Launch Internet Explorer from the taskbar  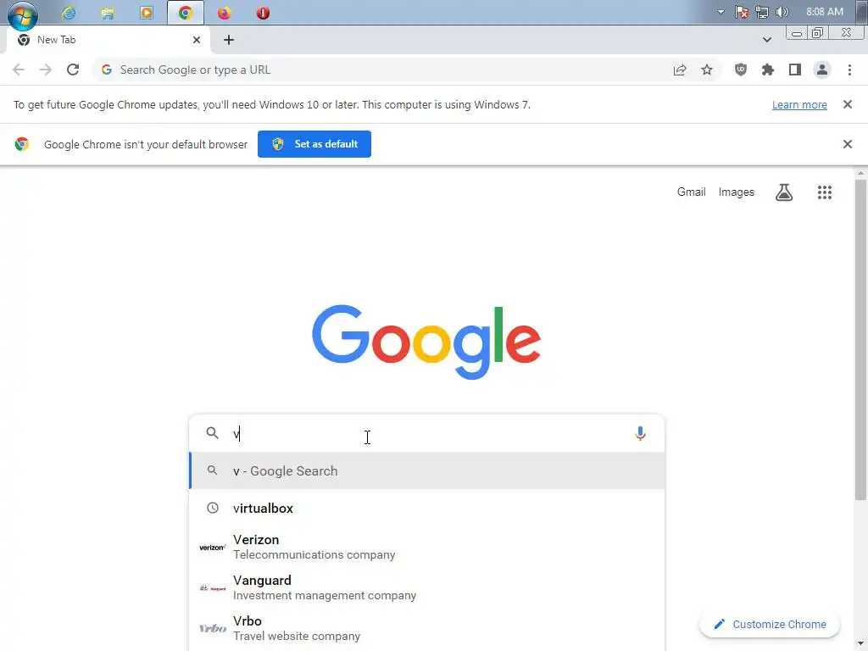pyautogui.click(x=69, y=13)
